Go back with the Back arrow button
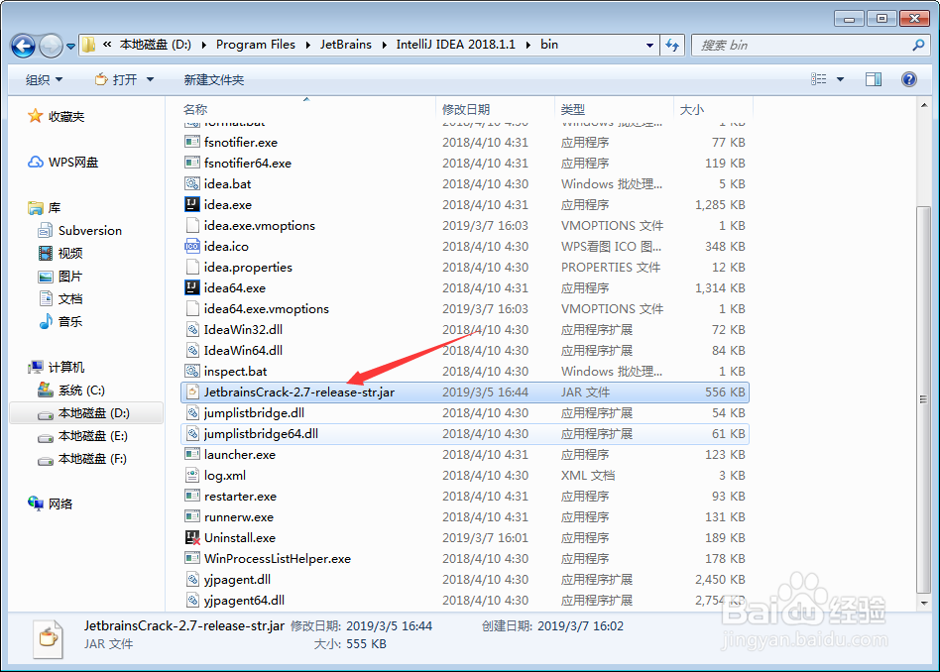 [24, 46]
